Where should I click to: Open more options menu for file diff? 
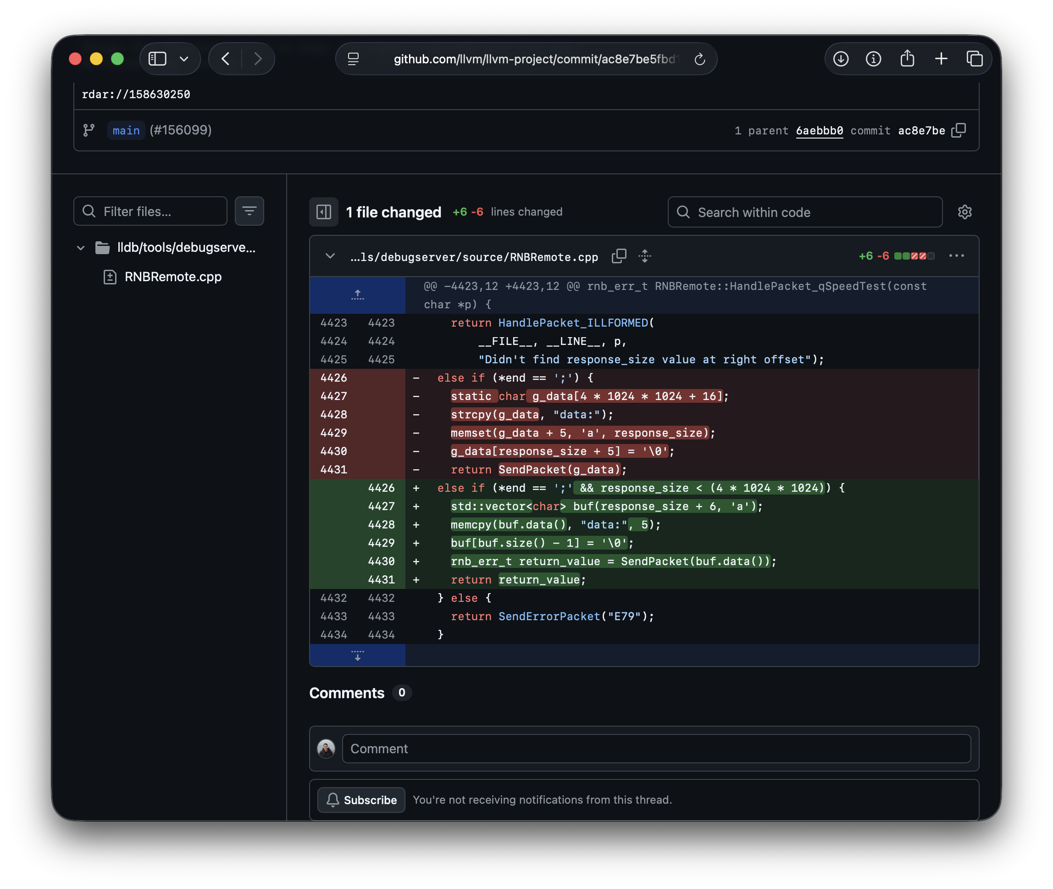pyautogui.click(x=956, y=256)
